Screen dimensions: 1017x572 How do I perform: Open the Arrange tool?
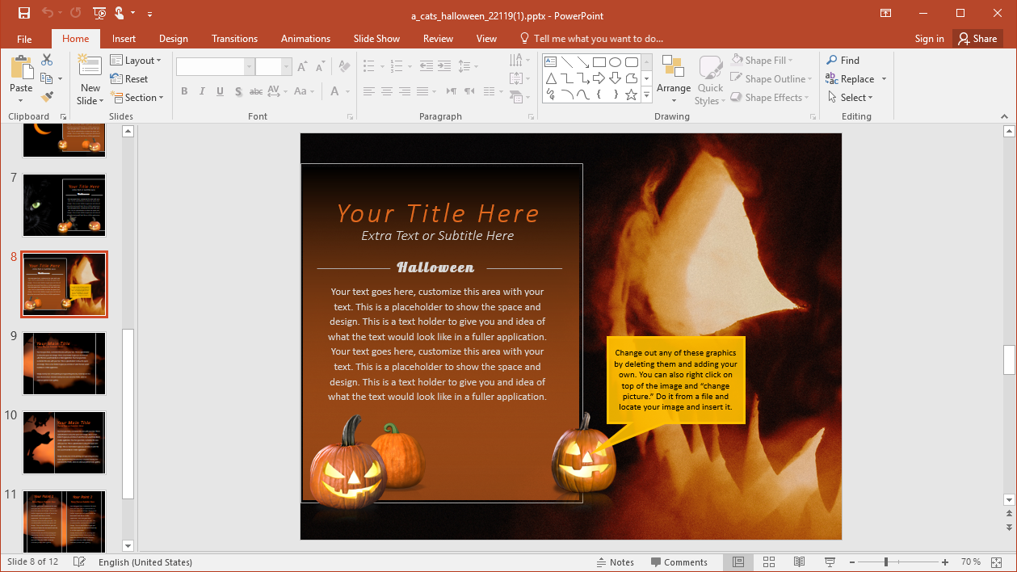pos(673,80)
